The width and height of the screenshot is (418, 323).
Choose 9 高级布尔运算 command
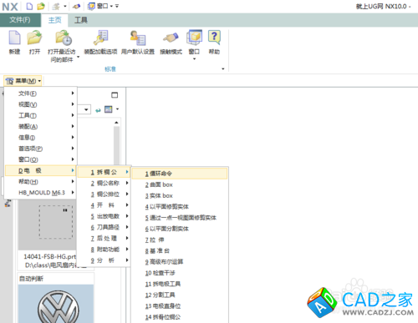click(180, 262)
